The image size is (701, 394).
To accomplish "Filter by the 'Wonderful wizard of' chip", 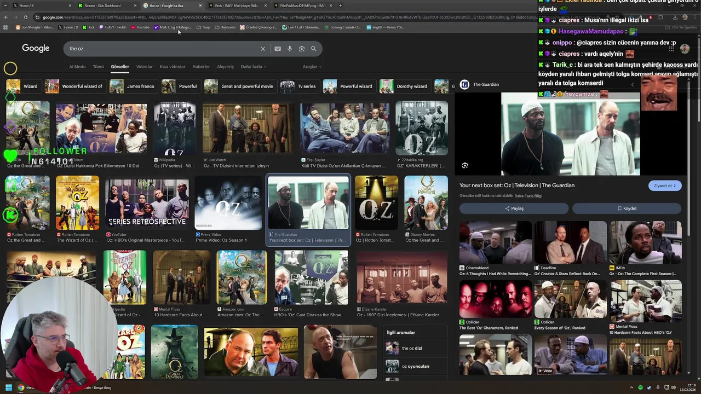I will click(x=76, y=86).
